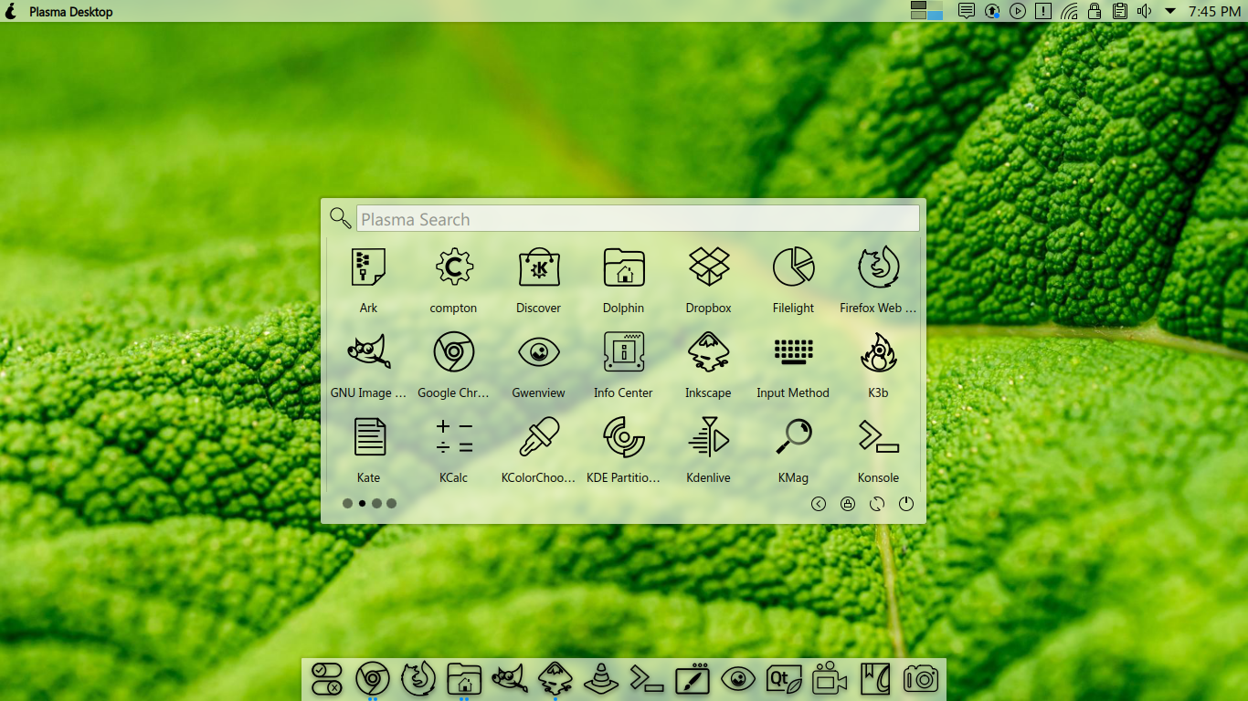Launch K3b disc burner
This screenshot has width=1248, height=701.
[x=878, y=365]
